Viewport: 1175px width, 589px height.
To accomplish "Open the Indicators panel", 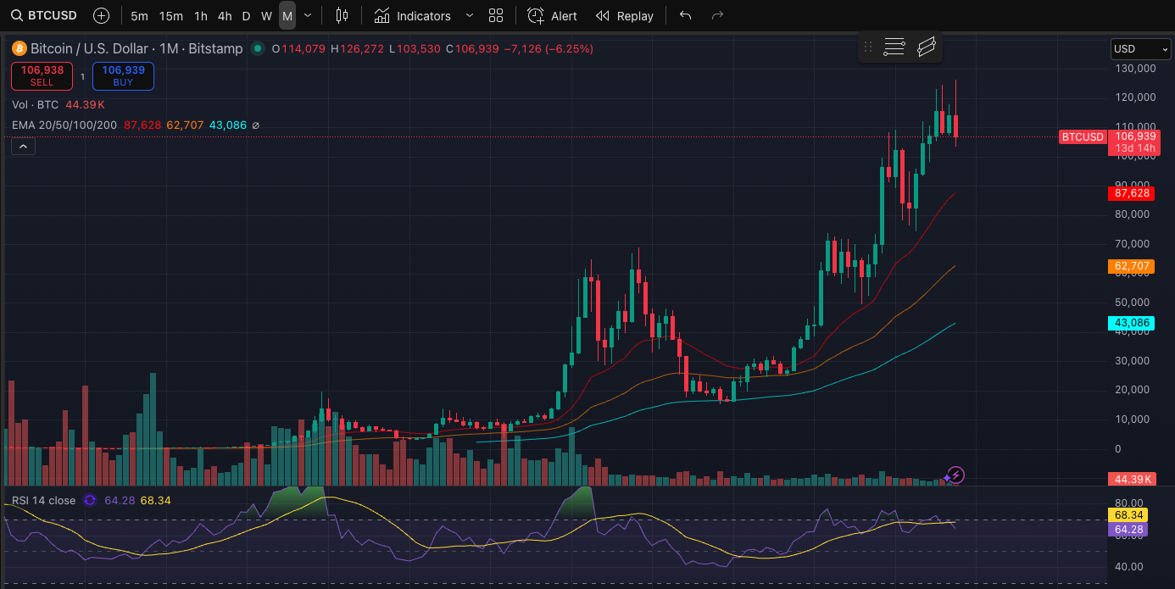I will (413, 15).
